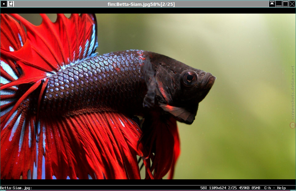Open the window menu button in title bar
Viewport: 296px width, 191px height.
point(4,4)
